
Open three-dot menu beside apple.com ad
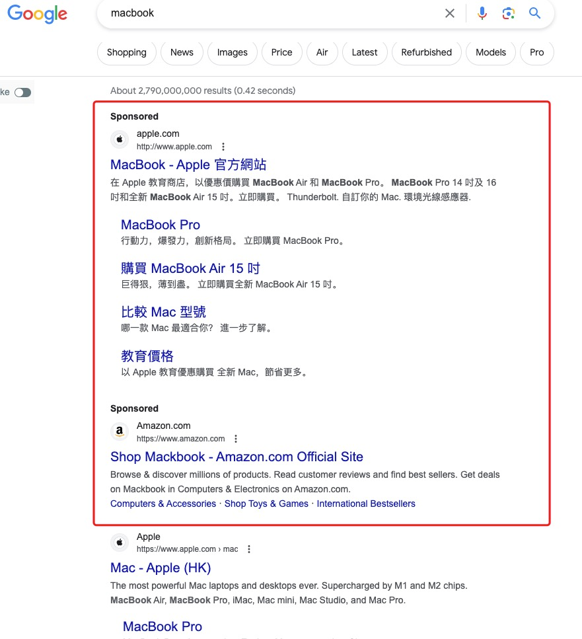223,147
